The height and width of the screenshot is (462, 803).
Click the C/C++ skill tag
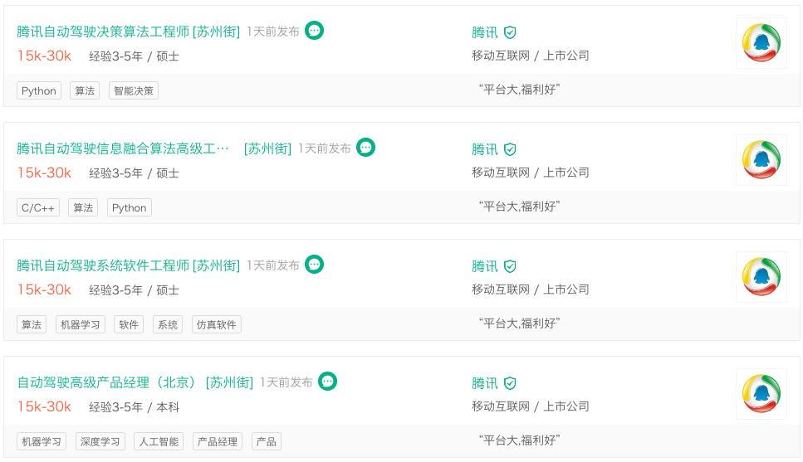38,208
